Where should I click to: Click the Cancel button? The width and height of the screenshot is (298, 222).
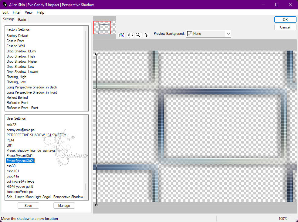click(x=285, y=27)
